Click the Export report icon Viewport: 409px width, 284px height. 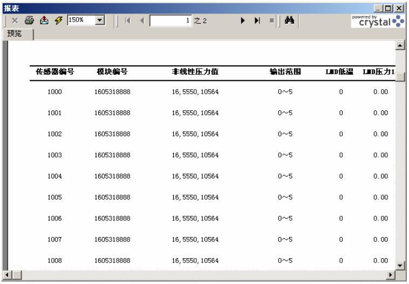(44, 20)
